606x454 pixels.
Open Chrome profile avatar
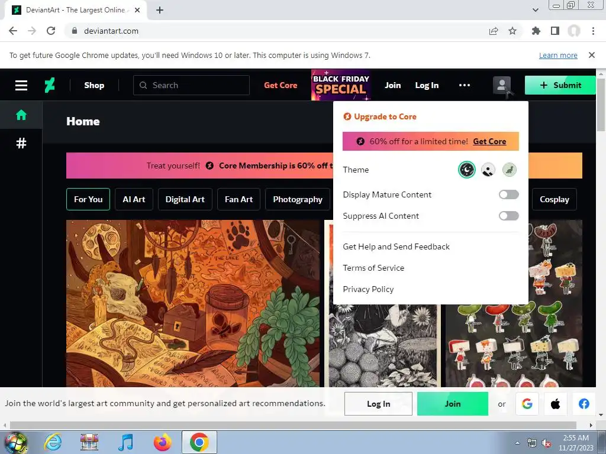tap(574, 31)
